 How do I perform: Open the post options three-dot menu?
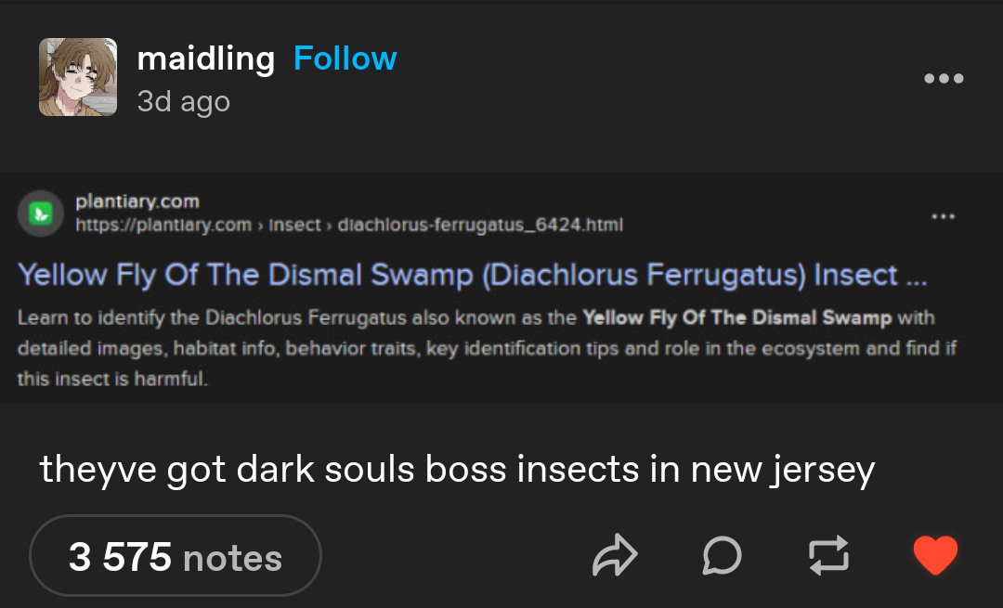click(x=944, y=78)
